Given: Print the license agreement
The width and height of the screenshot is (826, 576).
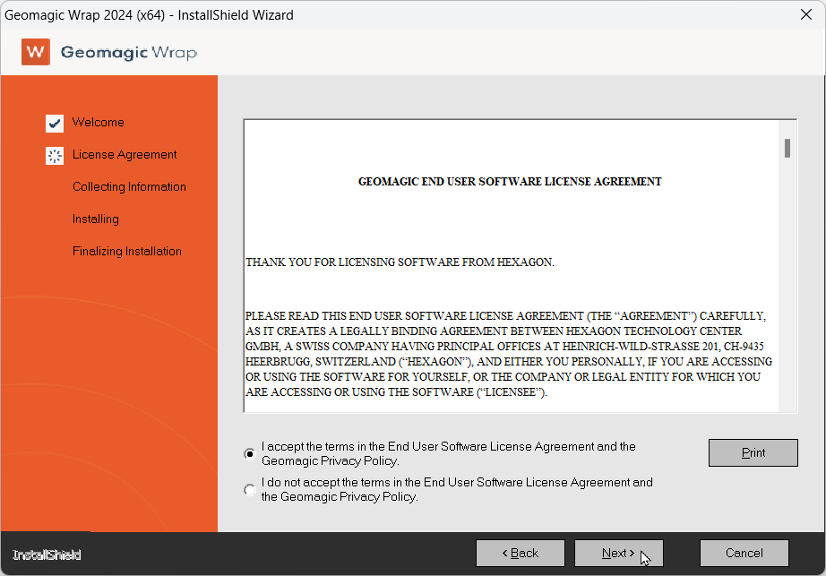Looking at the screenshot, I should point(753,453).
